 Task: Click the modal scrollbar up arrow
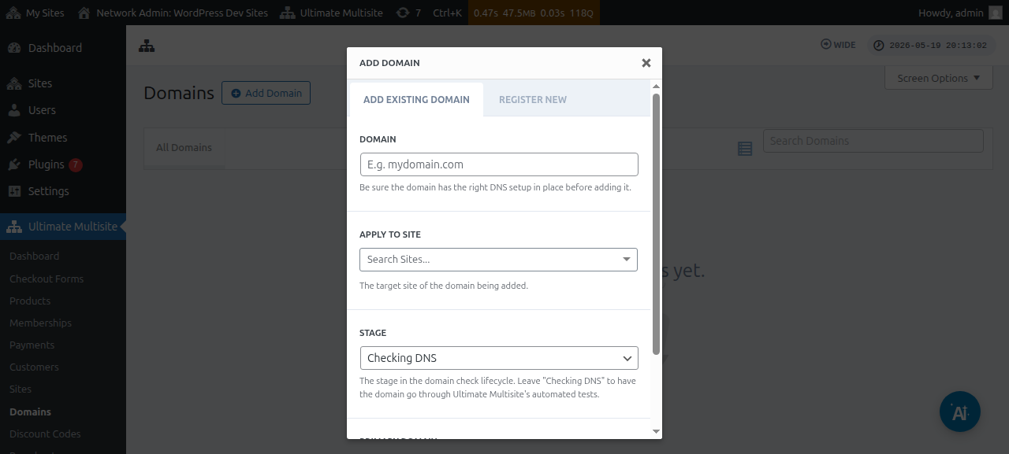click(x=656, y=85)
